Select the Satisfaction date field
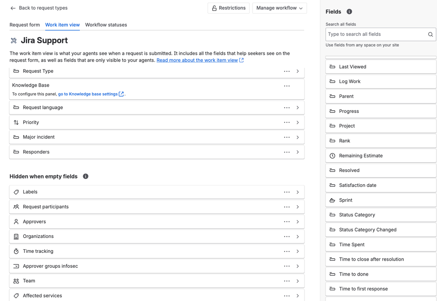Image resolution: width=437 pixels, height=301 pixels. click(x=381, y=185)
